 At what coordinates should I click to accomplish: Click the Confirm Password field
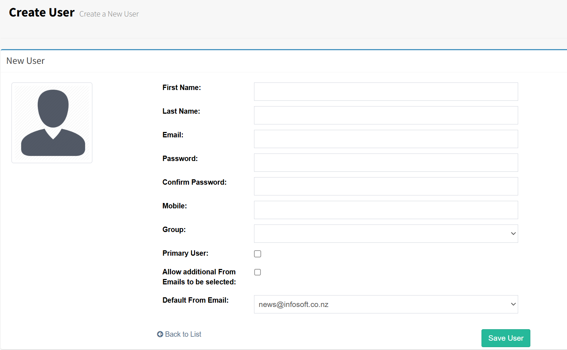pyautogui.click(x=386, y=186)
